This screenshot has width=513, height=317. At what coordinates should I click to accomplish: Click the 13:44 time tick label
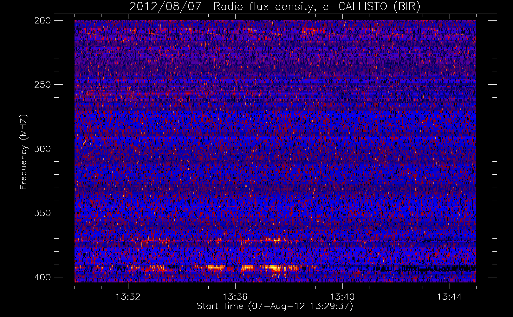click(x=450, y=297)
